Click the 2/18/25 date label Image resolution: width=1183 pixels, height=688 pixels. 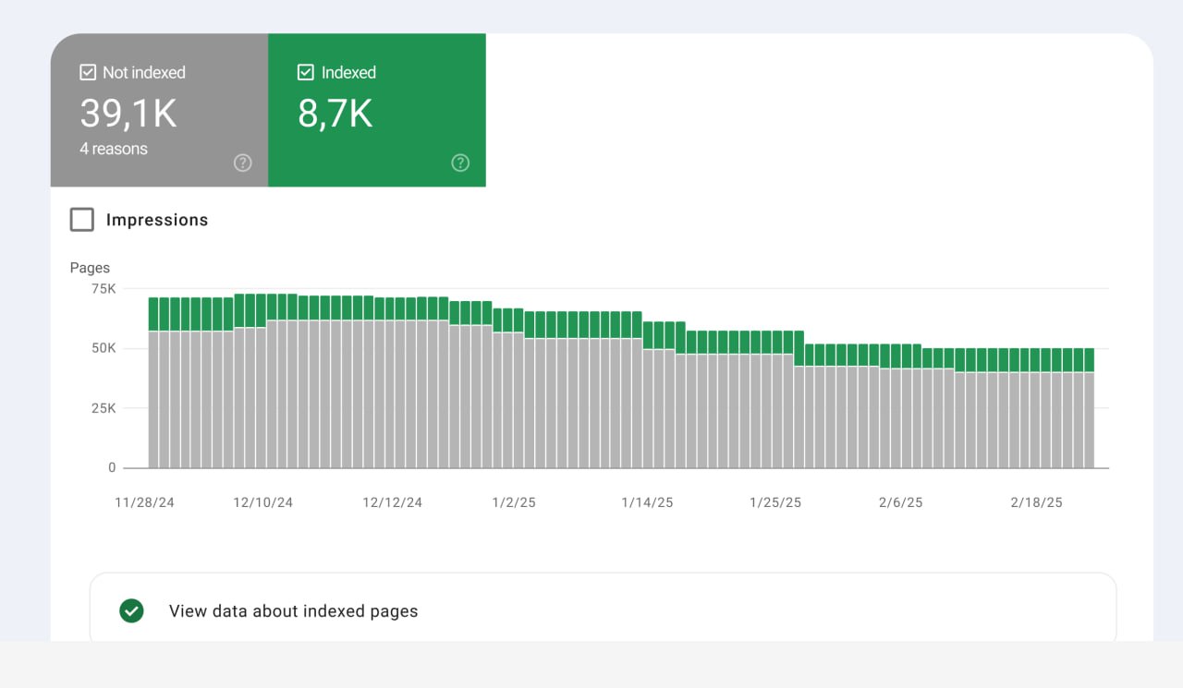[1036, 502]
